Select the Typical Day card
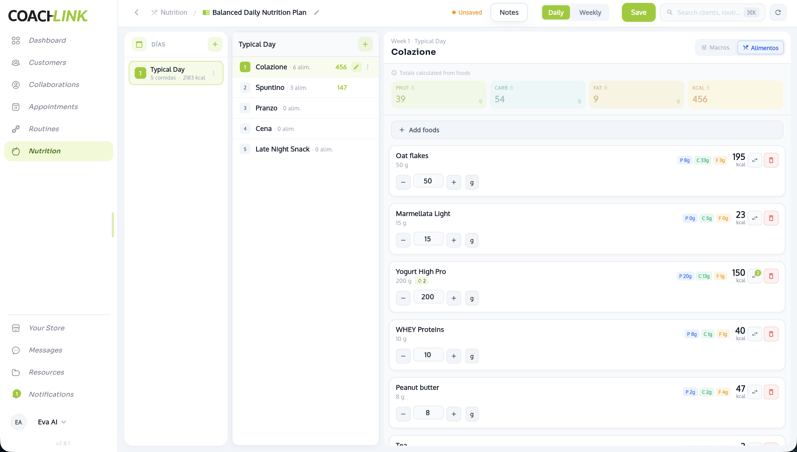This screenshot has height=452, width=797. 176,73
